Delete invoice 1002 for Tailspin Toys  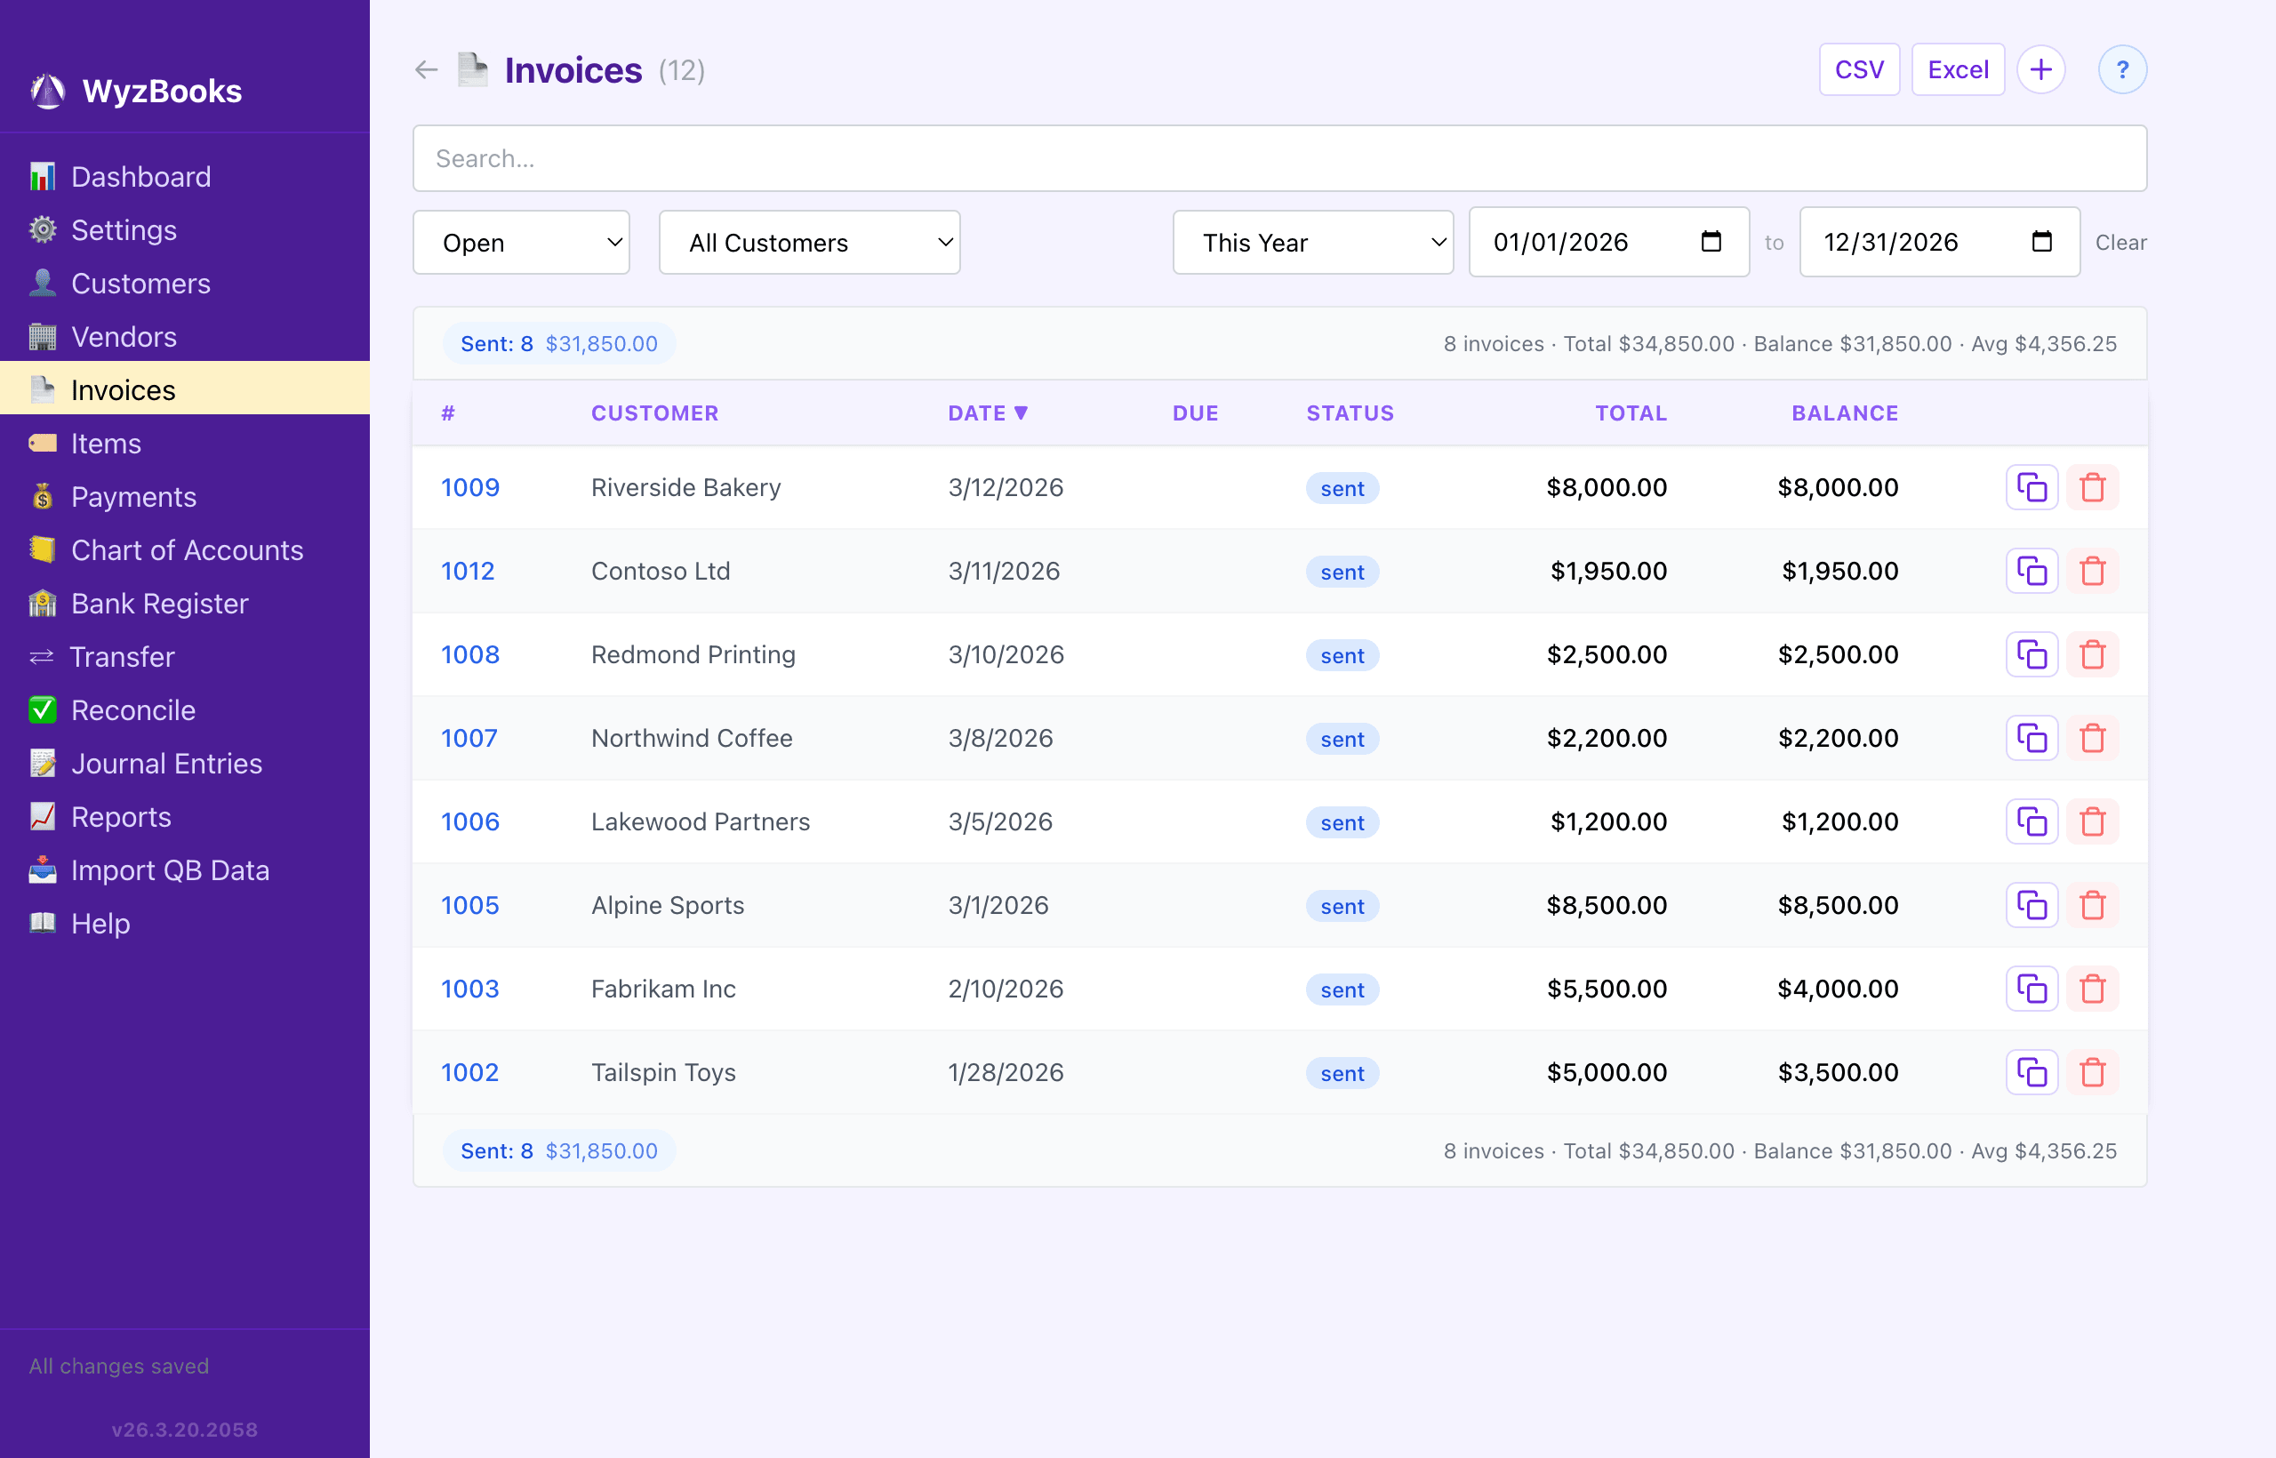2093,1072
